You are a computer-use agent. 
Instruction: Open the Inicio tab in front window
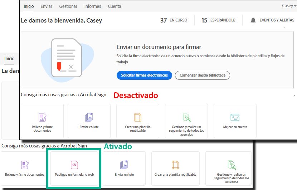click(29, 6)
